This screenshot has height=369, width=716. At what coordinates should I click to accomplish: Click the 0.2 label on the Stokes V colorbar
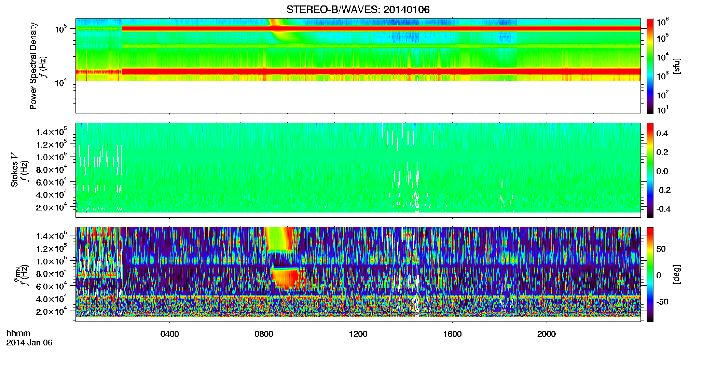pyautogui.click(x=662, y=152)
